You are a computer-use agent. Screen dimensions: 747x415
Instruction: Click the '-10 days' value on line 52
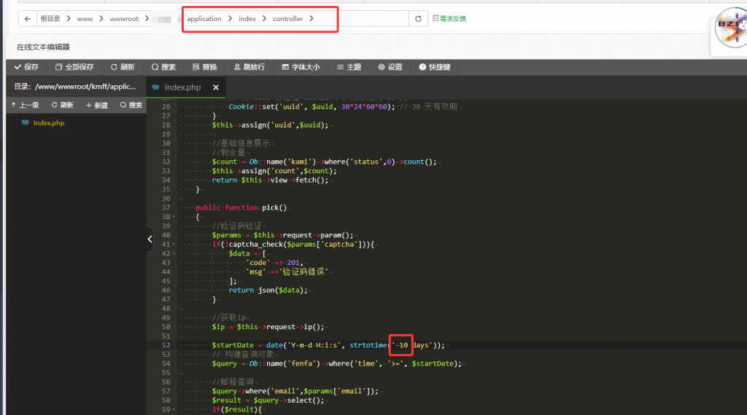(x=412, y=345)
